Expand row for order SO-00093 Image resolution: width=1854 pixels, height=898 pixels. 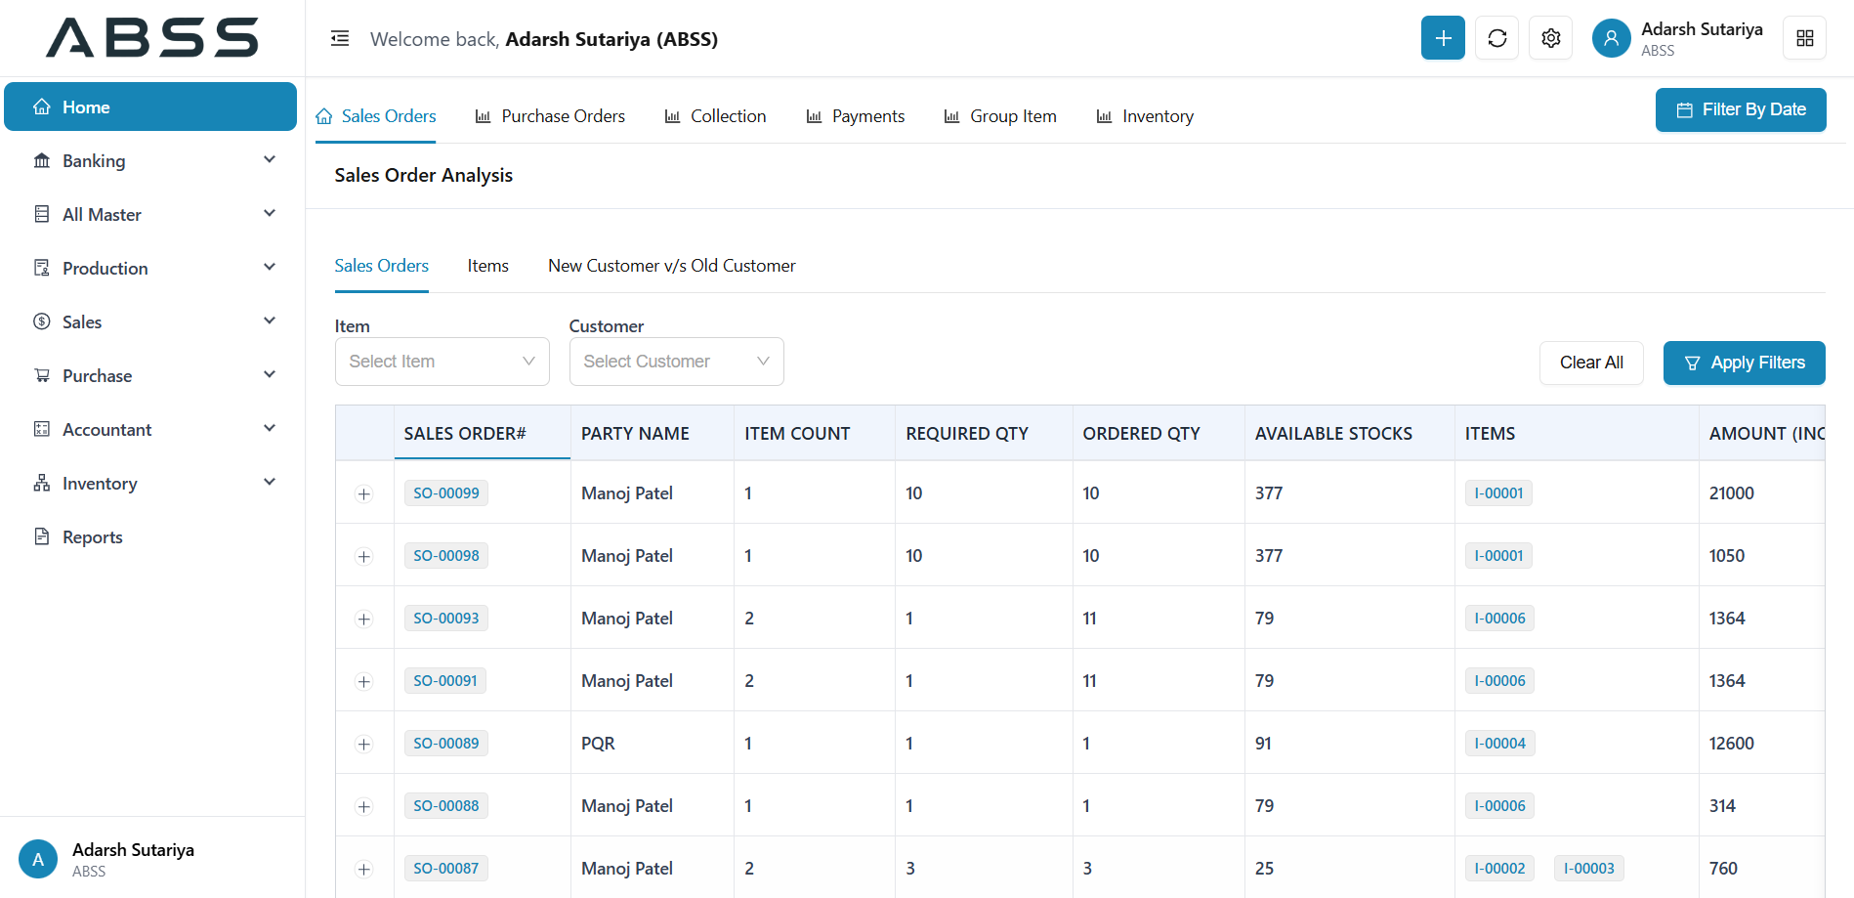click(x=364, y=620)
